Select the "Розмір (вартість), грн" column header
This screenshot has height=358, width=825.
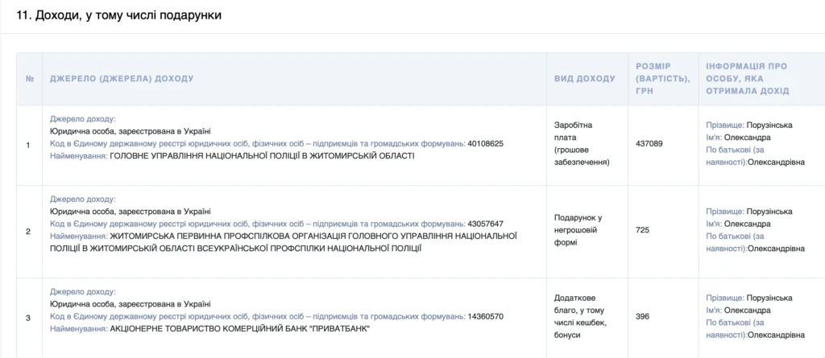click(662, 79)
